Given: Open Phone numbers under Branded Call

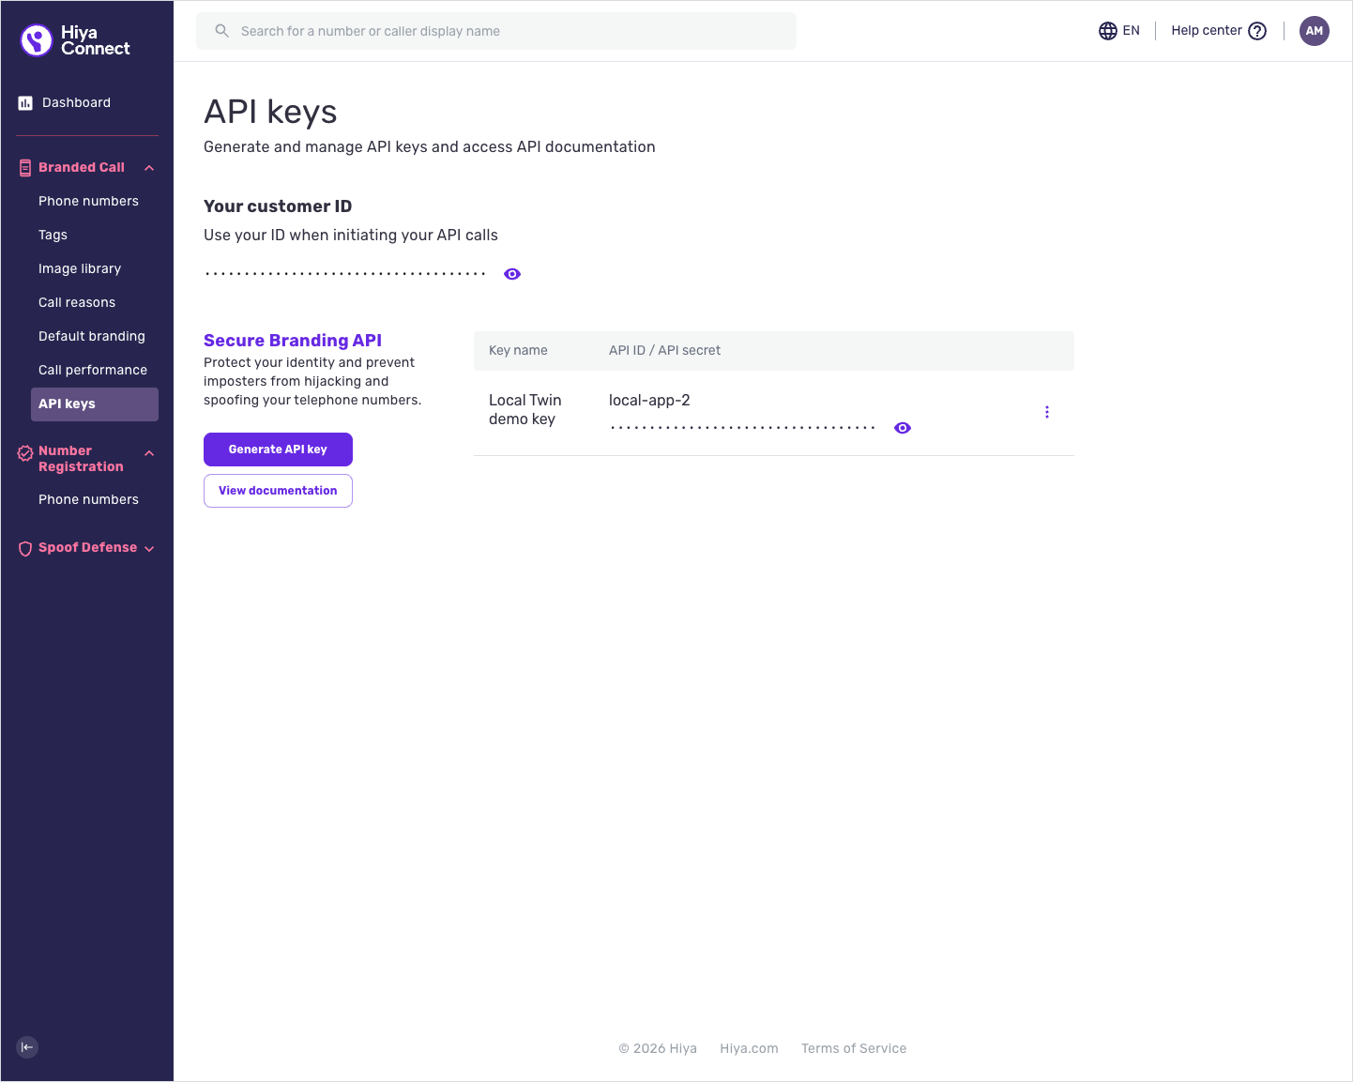Looking at the screenshot, I should [88, 201].
